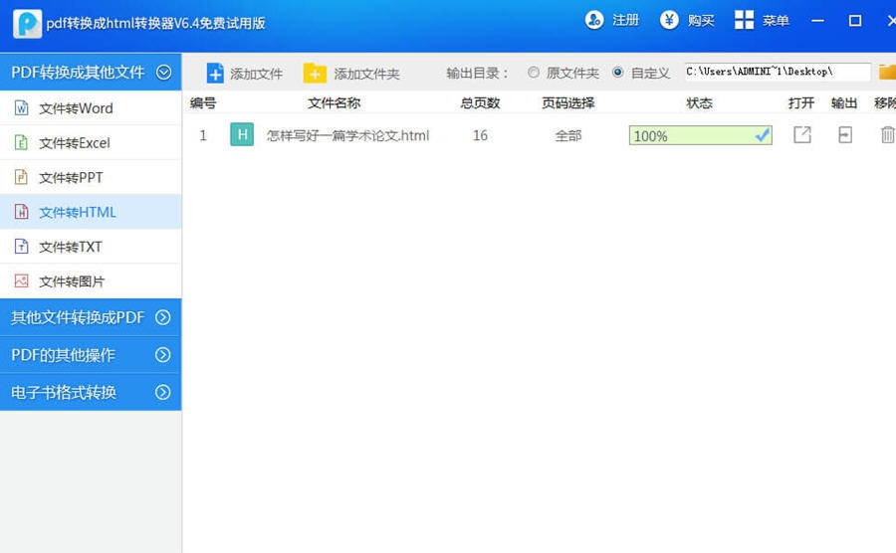
Task: Click the 文件转Word document icon
Action: coord(21,107)
